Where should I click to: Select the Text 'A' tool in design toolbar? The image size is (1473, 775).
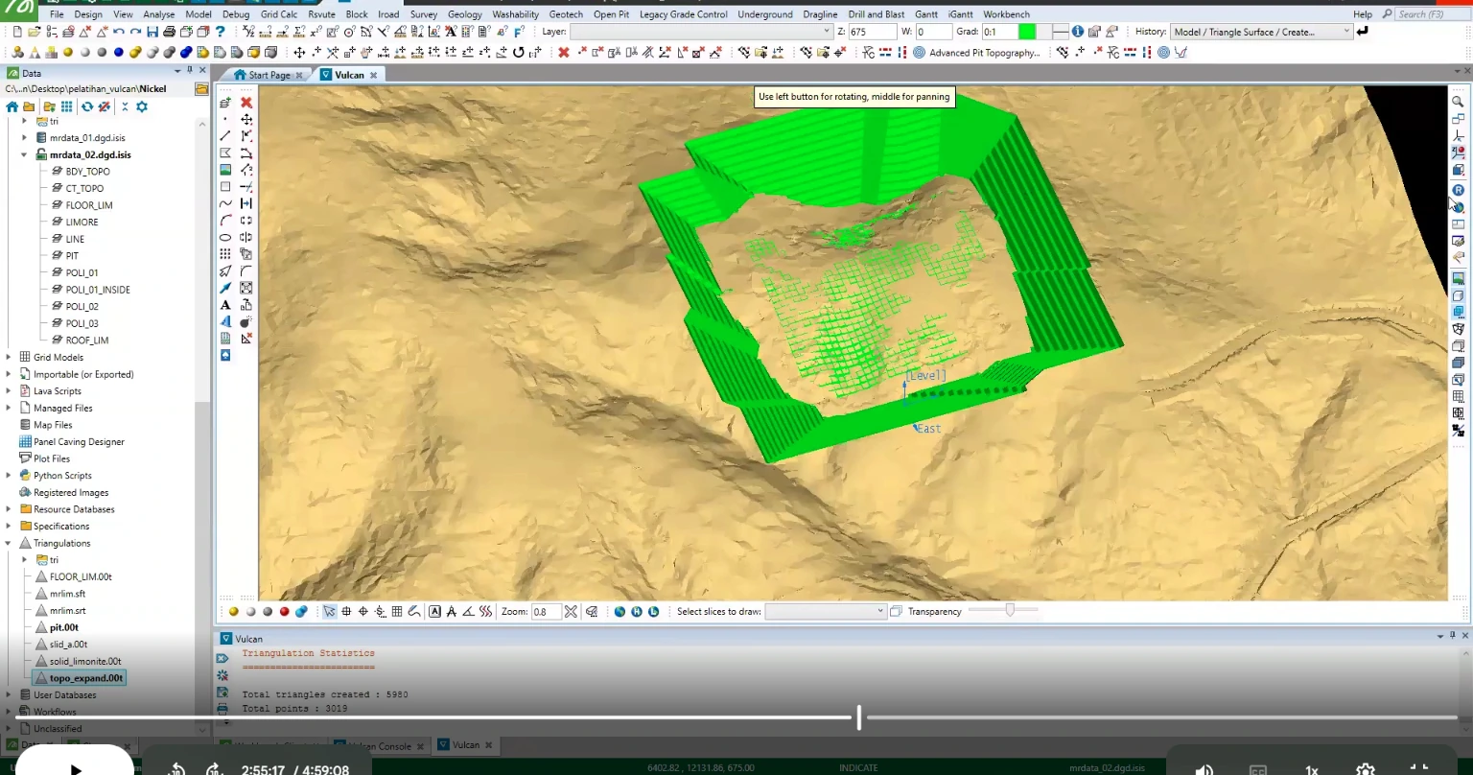[225, 305]
